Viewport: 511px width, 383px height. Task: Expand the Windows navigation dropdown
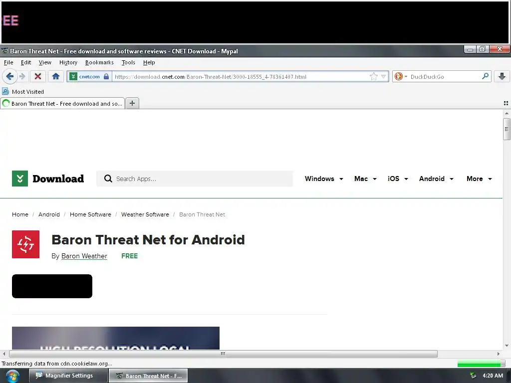pyautogui.click(x=324, y=179)
